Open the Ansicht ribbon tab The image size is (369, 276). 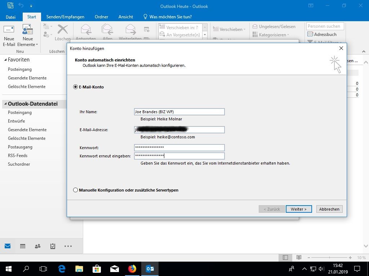point(126,17)
